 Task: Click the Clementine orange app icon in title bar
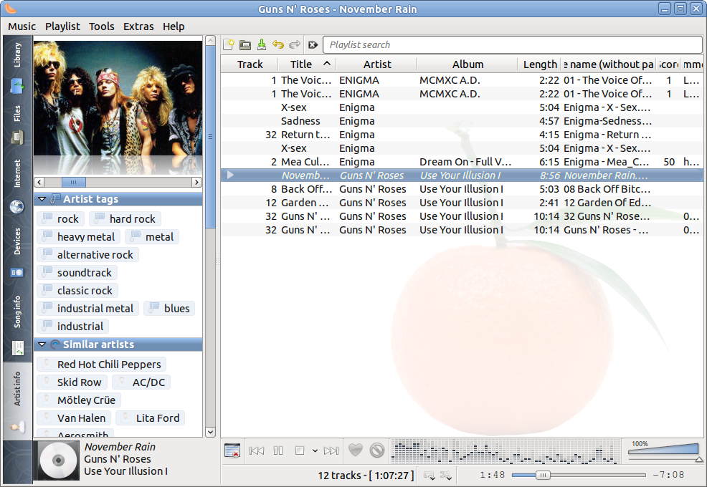(x=9, y=9)
